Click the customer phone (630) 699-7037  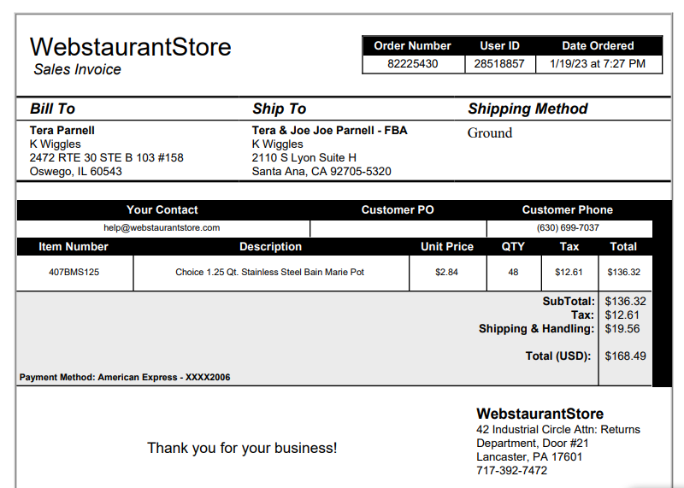568,227
